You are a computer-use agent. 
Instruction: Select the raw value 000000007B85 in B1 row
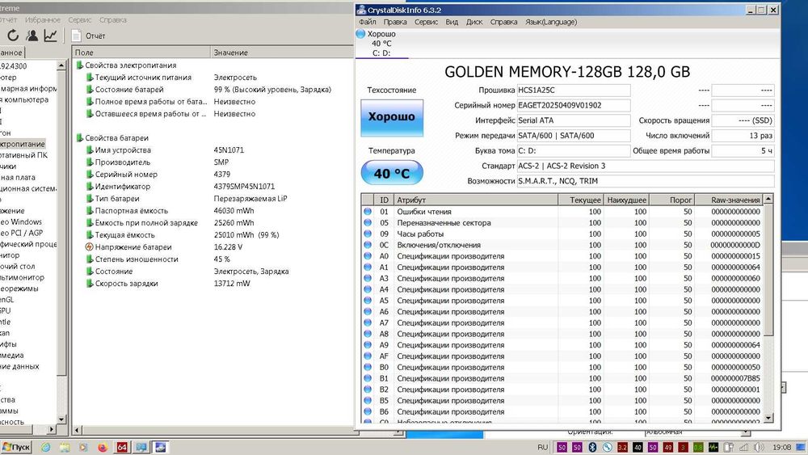(x=735, y=378)
